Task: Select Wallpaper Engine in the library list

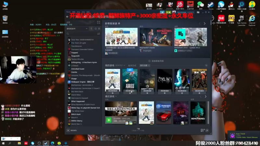Action: point(83,82)
